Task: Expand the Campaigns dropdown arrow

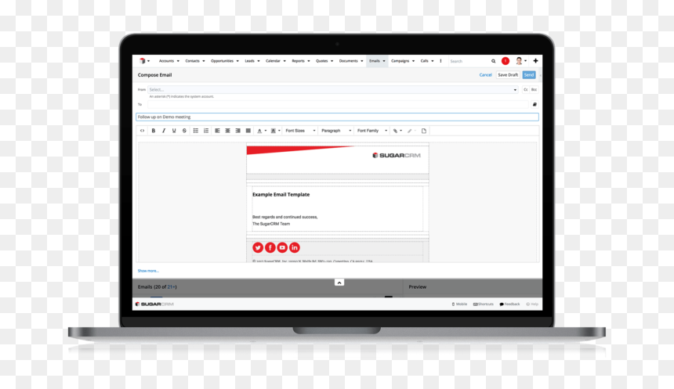Action: click(x=414, y=61)
